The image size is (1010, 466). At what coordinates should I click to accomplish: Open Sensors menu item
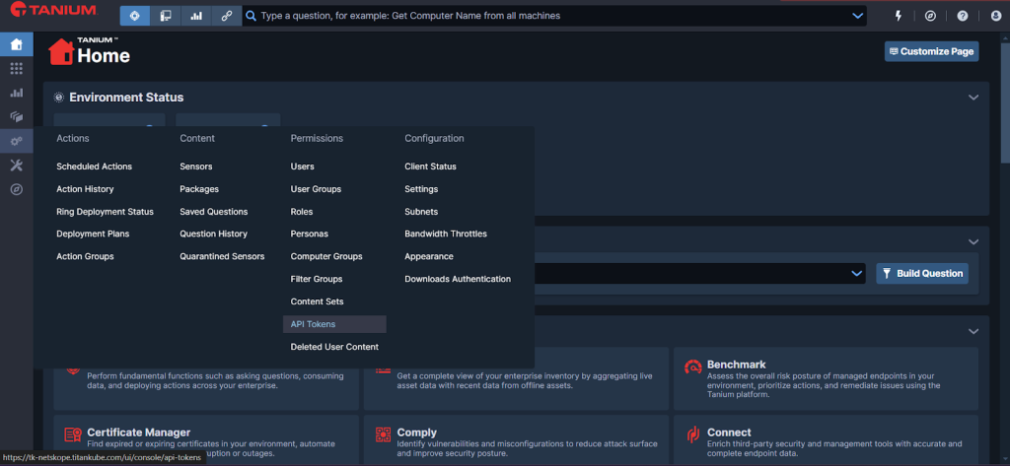[196, 166]
